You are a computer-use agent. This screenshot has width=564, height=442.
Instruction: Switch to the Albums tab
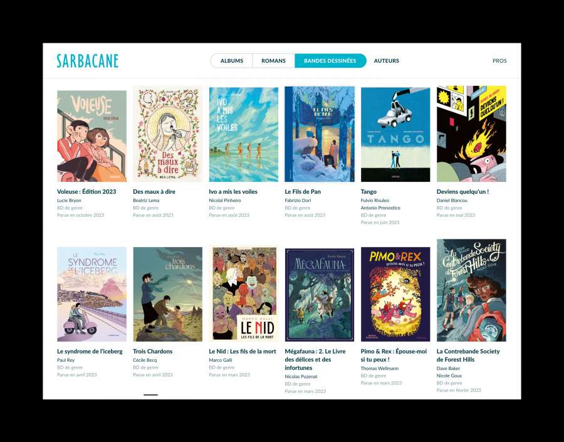pyautogui.click(x=232, y=61)
